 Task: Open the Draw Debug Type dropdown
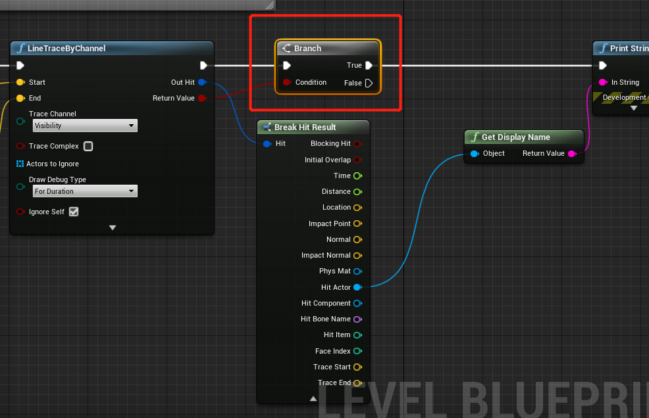tap(85, 191)
